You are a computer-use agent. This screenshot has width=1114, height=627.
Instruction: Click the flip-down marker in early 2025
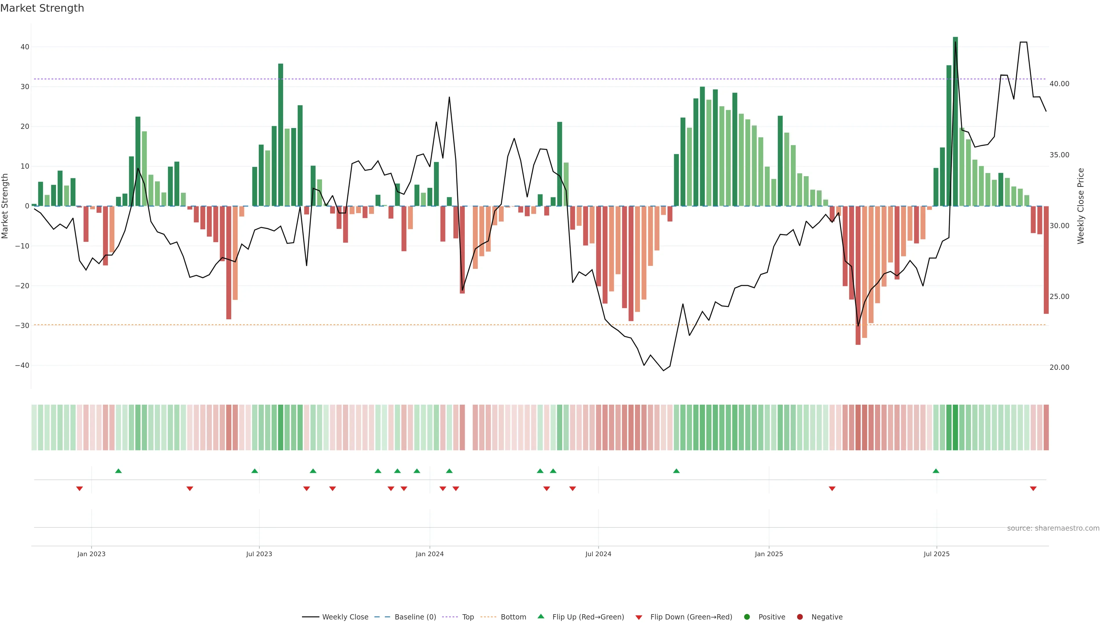pyautogui.click(x=832, y=489)
